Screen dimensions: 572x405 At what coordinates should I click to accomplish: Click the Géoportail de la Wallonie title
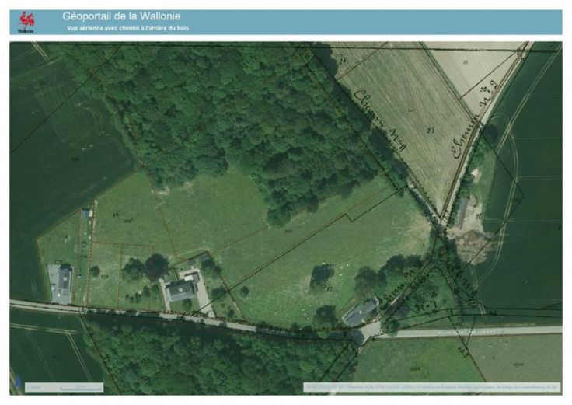tap(127, 16)
